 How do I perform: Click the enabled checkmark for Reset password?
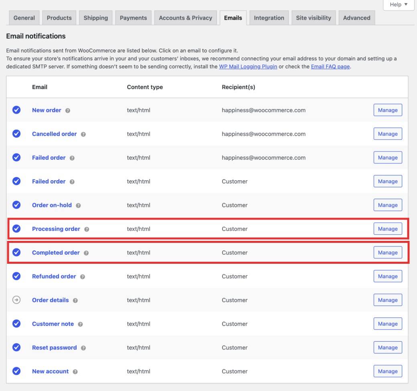pyautogui.click(x=16, y=347)
